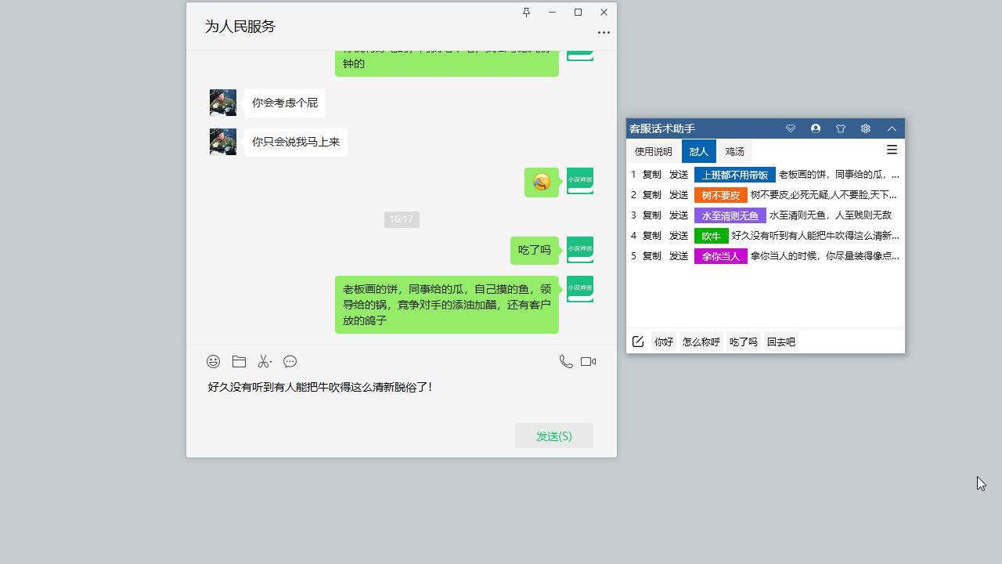
Task: Click contact avatar beside 你只会说我马上来
Action: point(223,142)
